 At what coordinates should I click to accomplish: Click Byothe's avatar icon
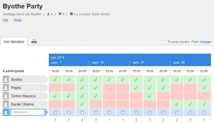point(6,80)
